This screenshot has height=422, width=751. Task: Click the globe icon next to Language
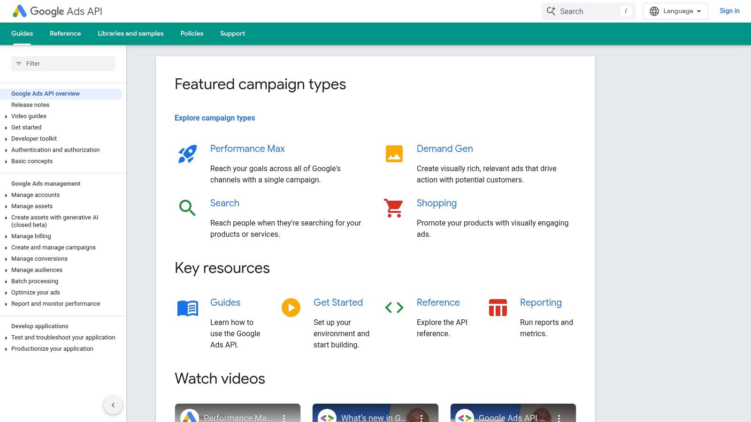(653, 11)
